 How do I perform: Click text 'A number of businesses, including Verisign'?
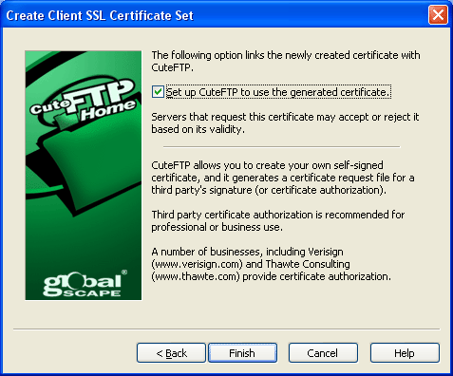tap(247, 252)
